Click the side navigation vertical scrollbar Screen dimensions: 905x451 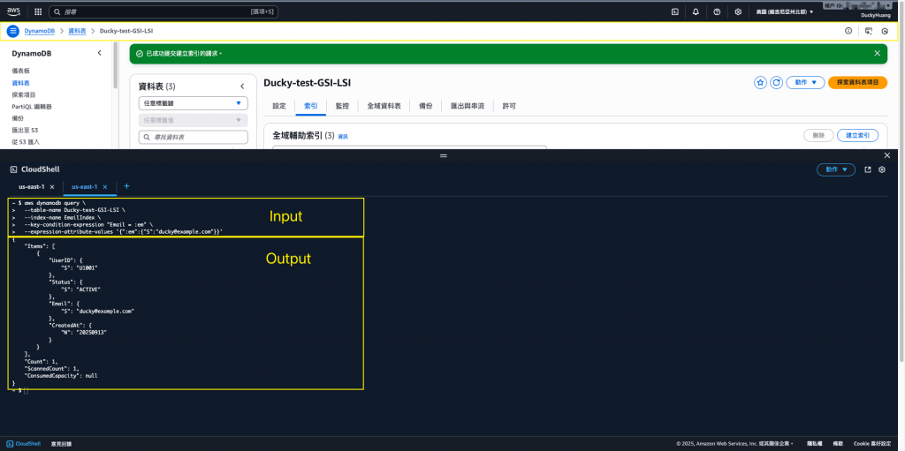(x=116, y=66)
